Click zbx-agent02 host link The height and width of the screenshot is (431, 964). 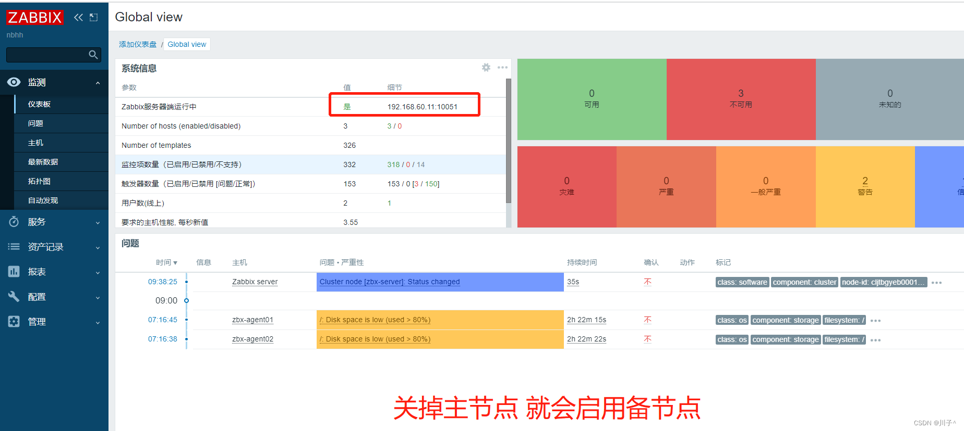252,339
